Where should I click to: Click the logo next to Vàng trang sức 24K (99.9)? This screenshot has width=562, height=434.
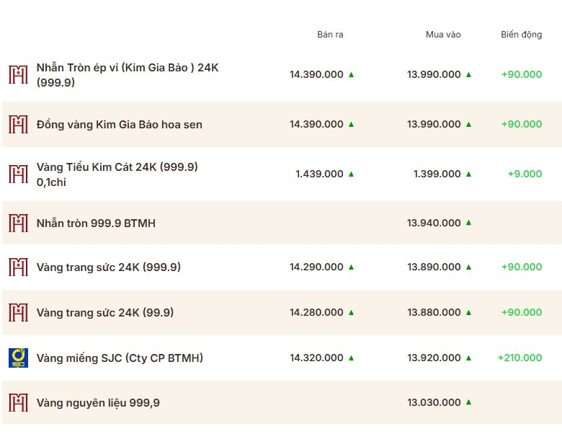(18, 312)
